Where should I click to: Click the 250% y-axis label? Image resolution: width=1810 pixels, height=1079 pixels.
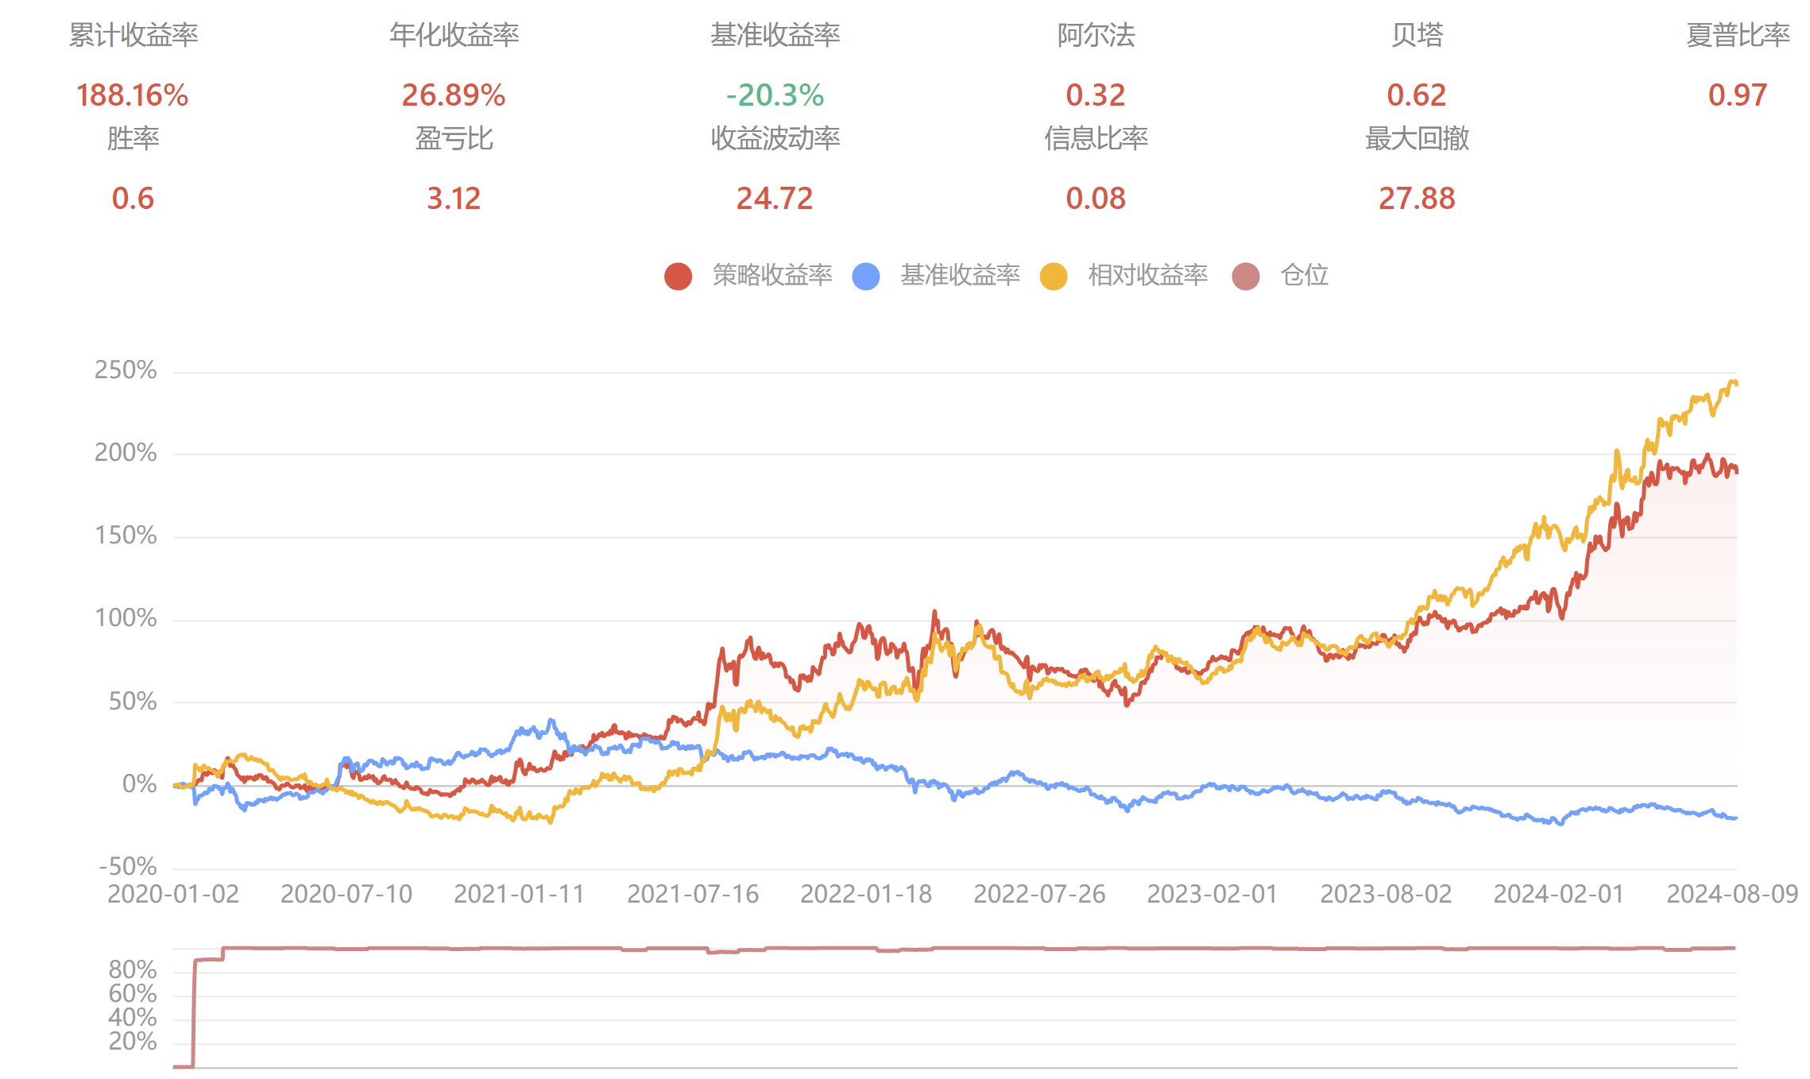click(126, 370)
